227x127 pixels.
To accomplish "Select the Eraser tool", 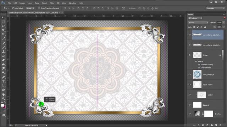I will tap(3, 60).
